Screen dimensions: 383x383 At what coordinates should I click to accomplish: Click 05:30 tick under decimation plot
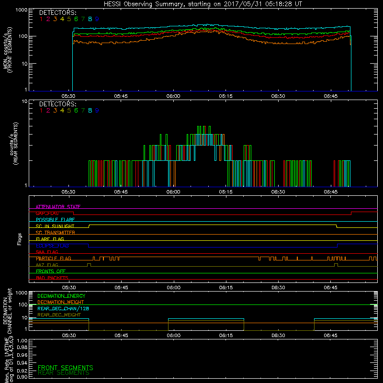69,336
